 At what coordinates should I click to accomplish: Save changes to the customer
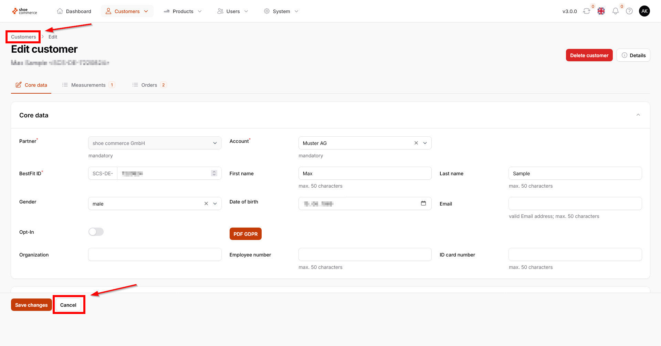(x=31, y=305)
